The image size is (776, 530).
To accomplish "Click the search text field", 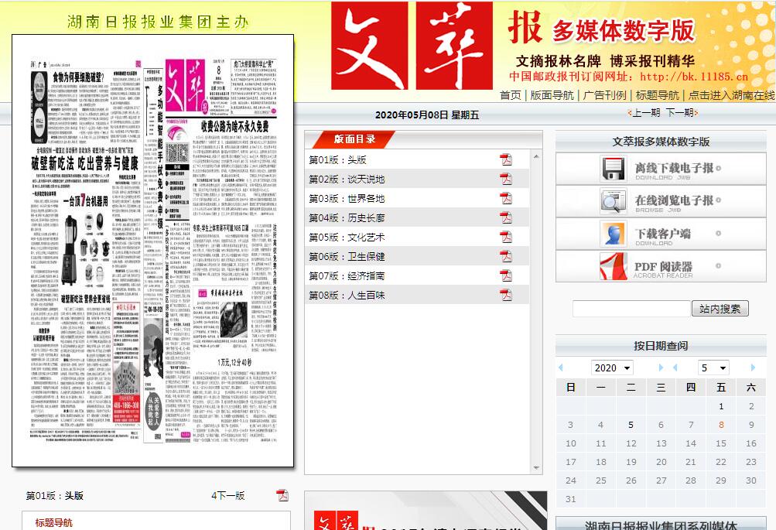I will [630, 309].
